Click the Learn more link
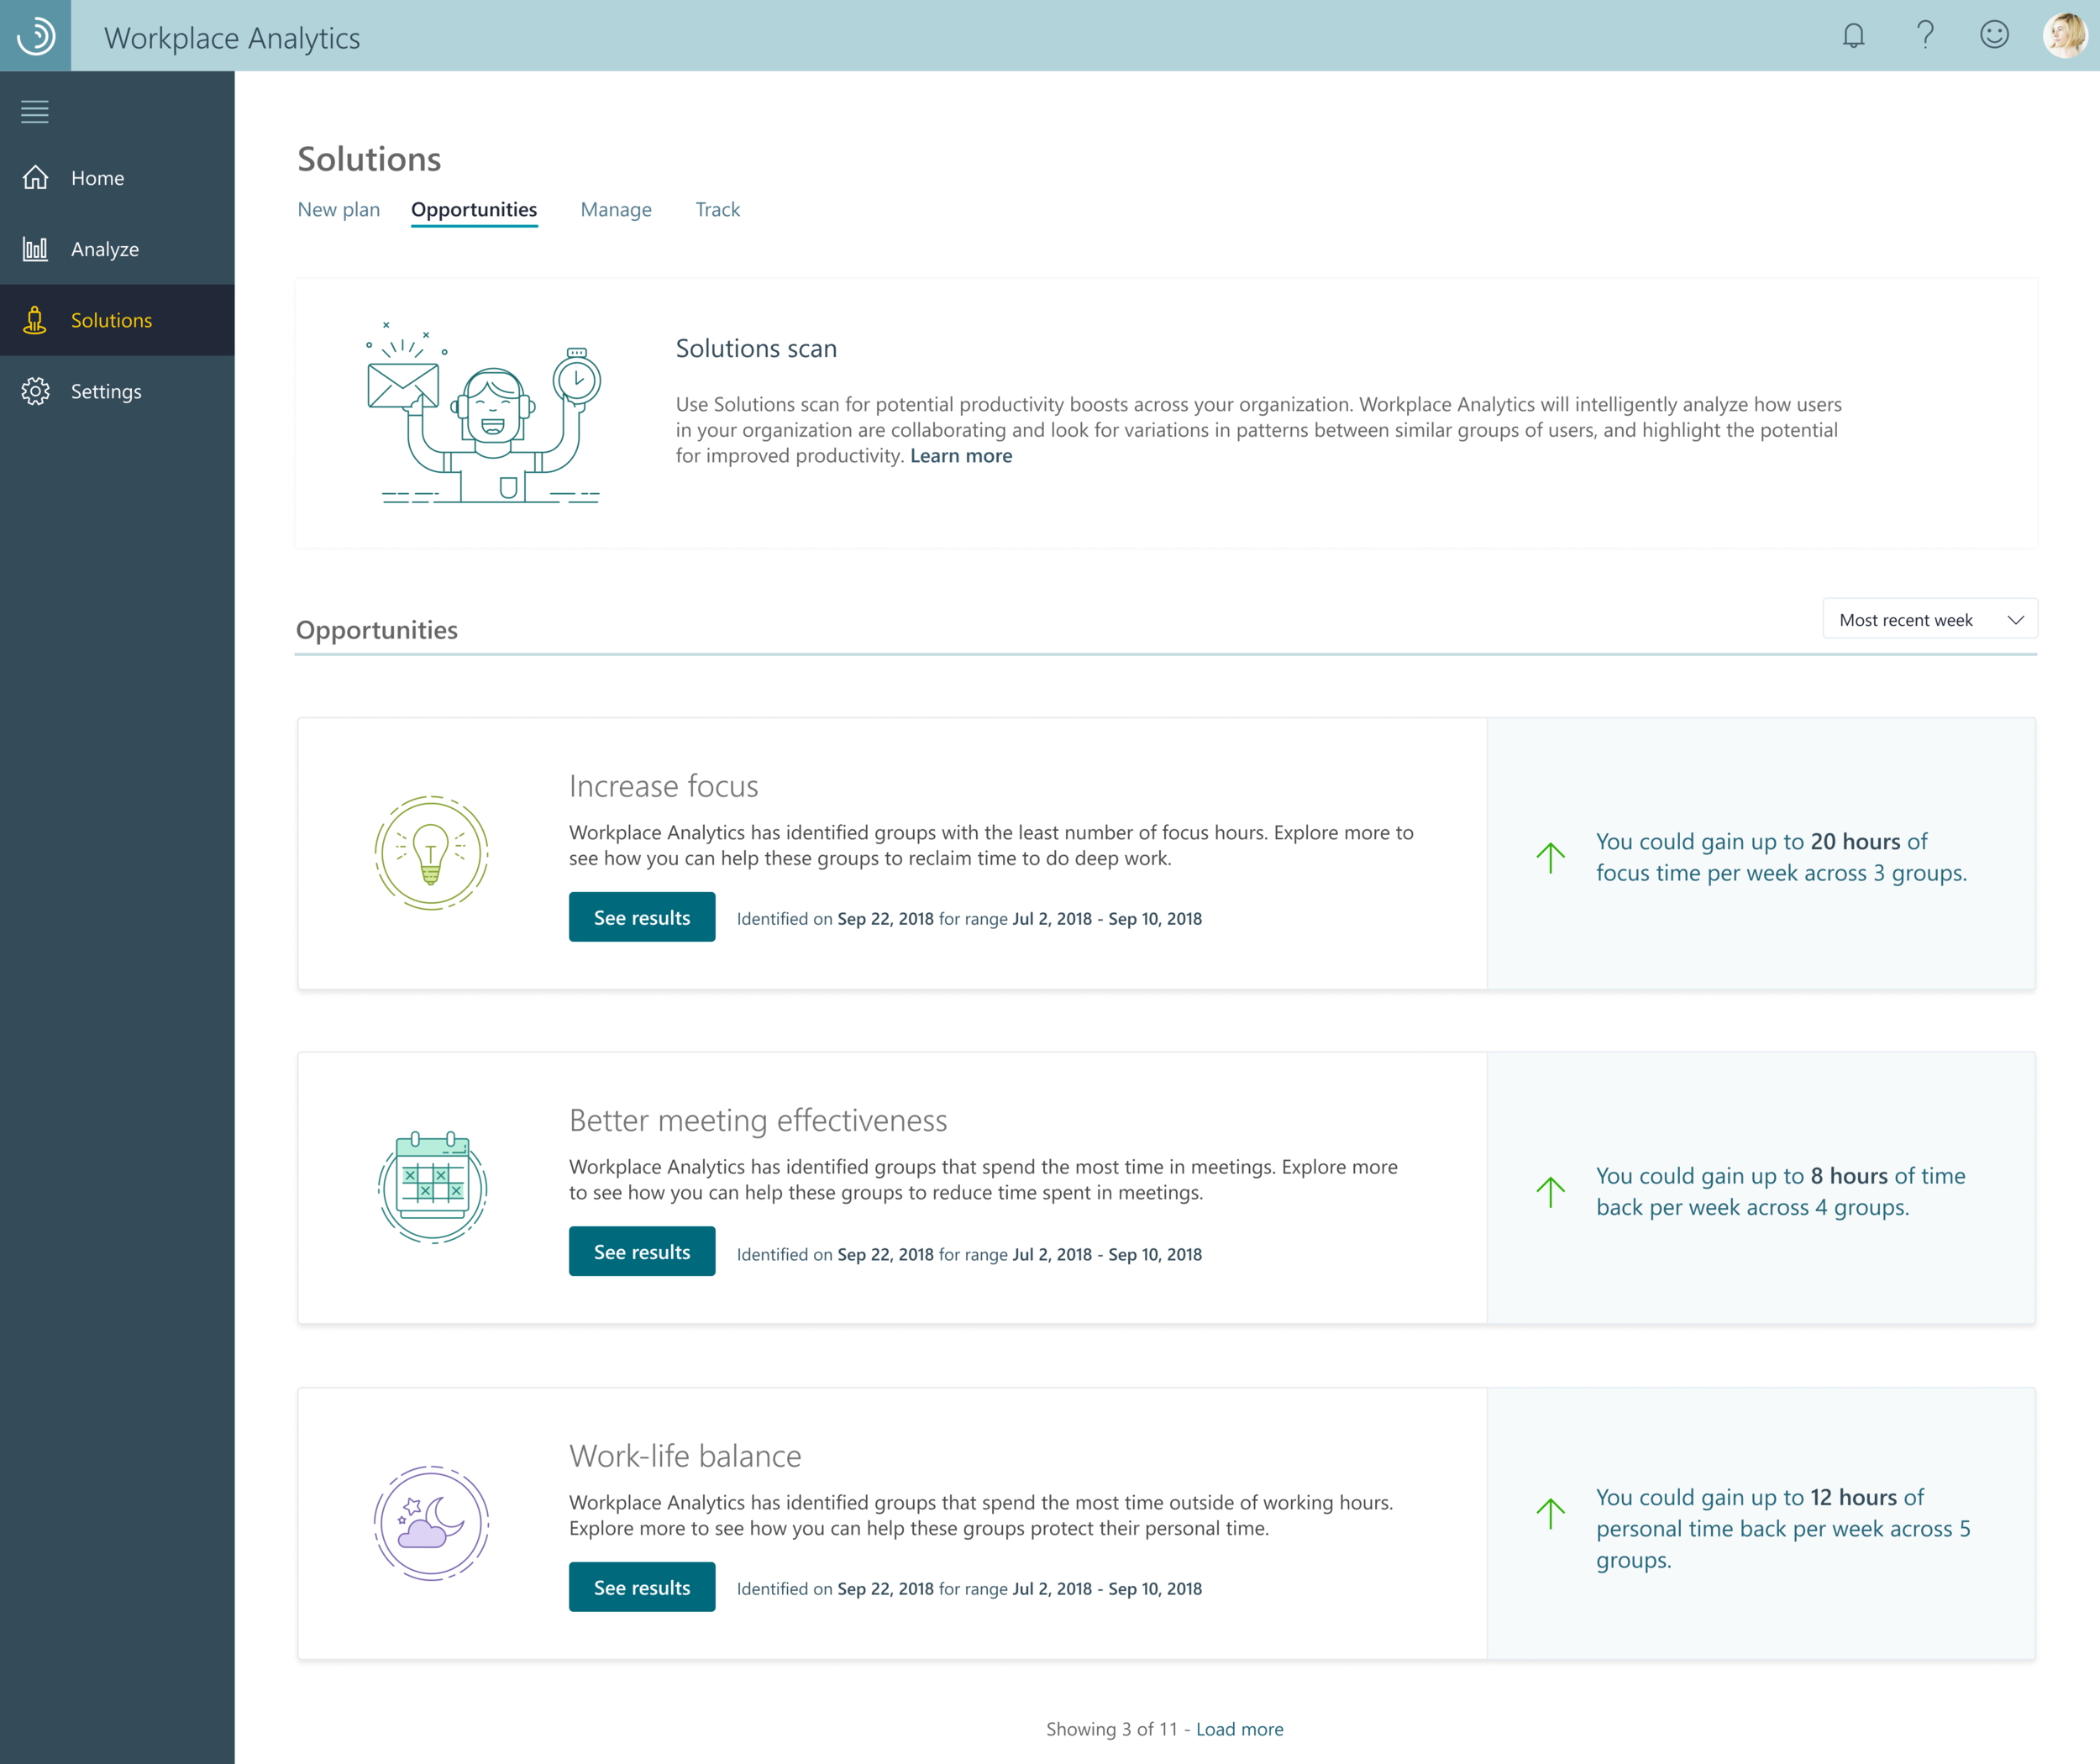 (960, 456)
